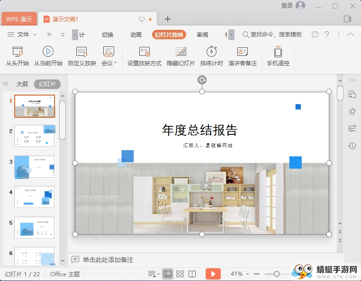Open the customize quick access dropdown
This screenshot has width=361, height=281.
tap(63, 35)
